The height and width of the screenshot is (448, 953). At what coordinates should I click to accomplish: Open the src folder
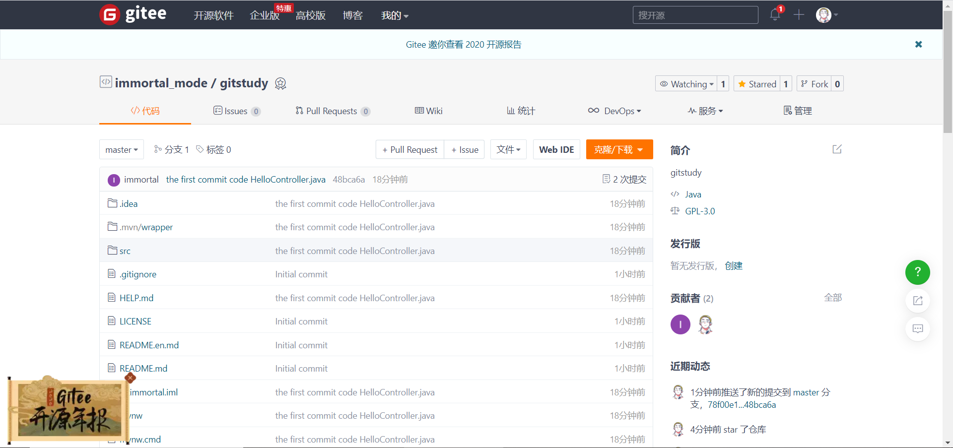tap(125, 251)
